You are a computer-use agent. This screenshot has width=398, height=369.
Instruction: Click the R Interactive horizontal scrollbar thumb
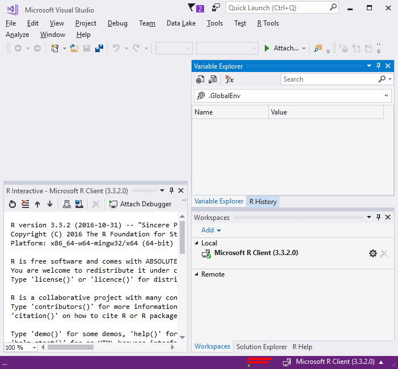[70, 347]
